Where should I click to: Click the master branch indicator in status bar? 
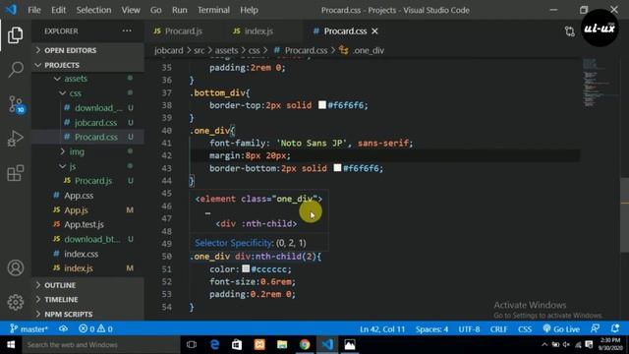29,329
